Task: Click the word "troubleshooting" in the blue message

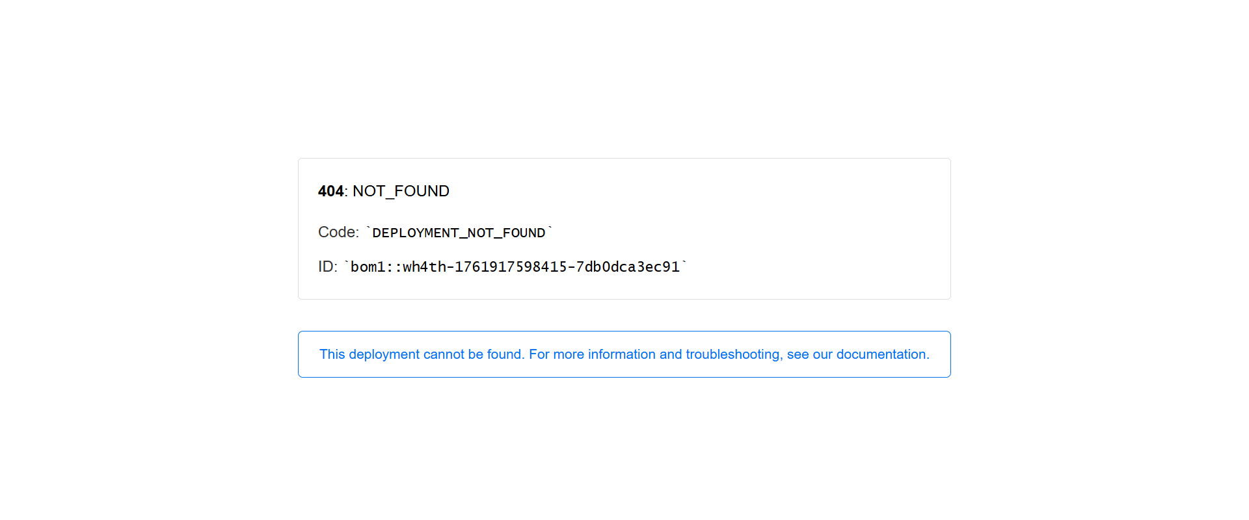Action: [x=732, y=354]
